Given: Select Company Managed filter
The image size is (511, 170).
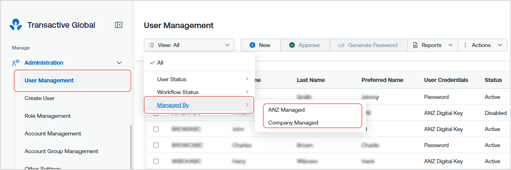Looking at the screenshot, I should [x=293, y=123].
